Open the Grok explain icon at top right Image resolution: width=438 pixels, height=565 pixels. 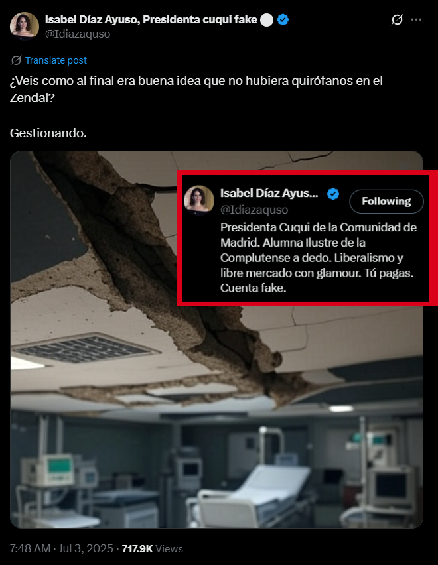(x=397, y=19)
